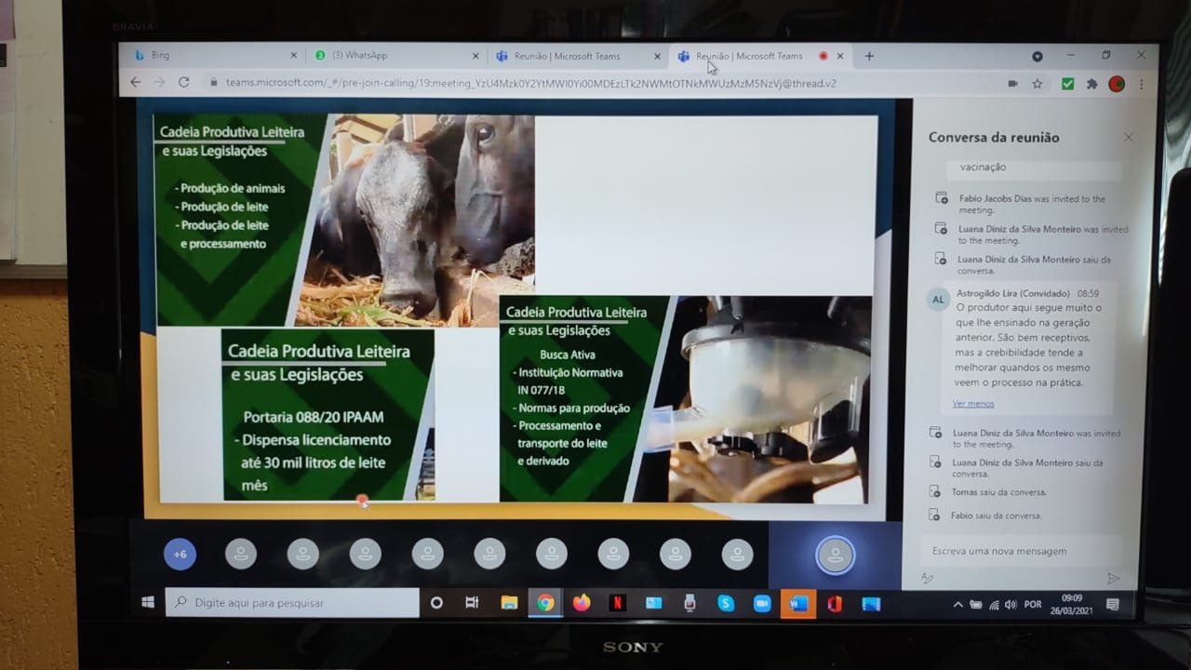Open Skype from the taskbar
The width and height of the screenshot is (1191, 670).
click(726, 603)
